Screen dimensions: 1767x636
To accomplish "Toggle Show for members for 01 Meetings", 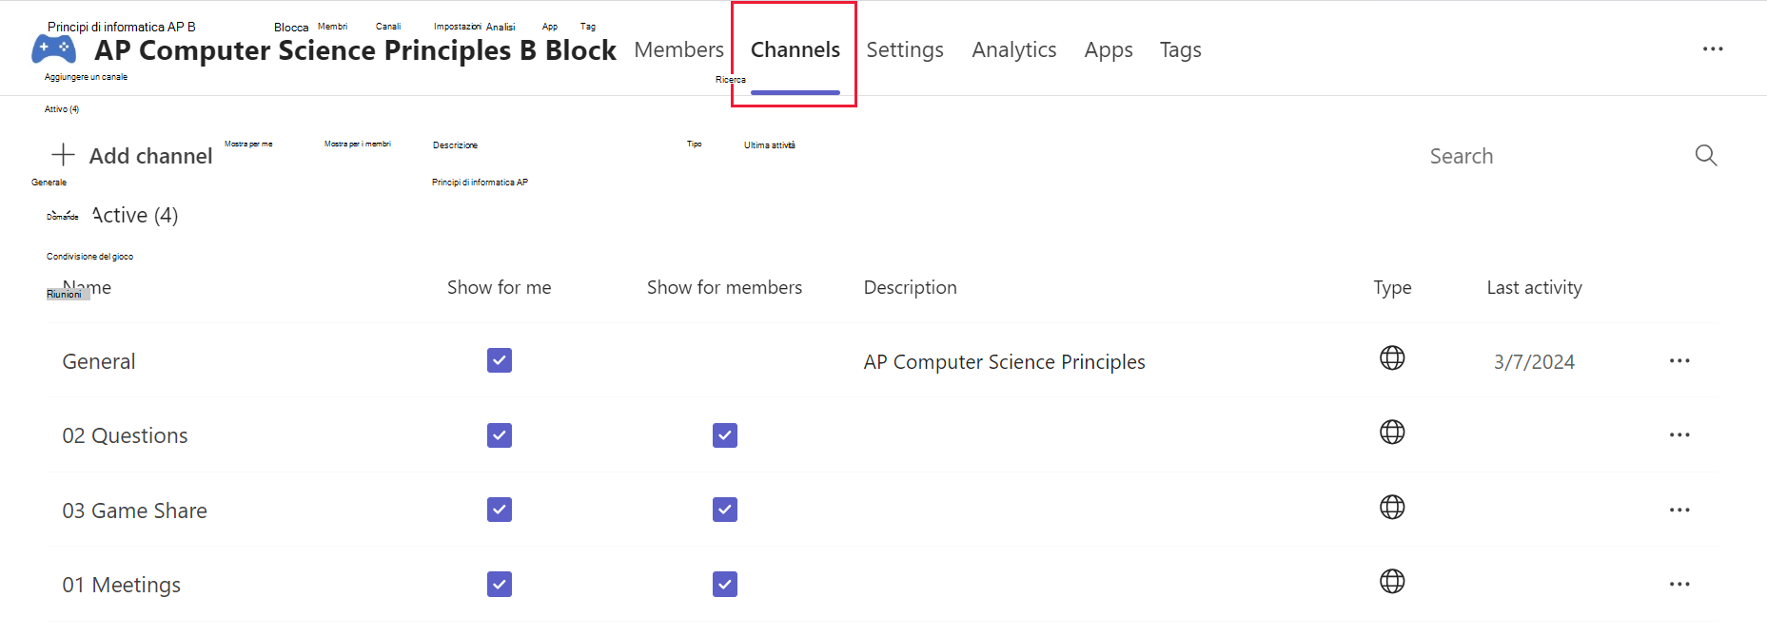I will pos(725,584).
